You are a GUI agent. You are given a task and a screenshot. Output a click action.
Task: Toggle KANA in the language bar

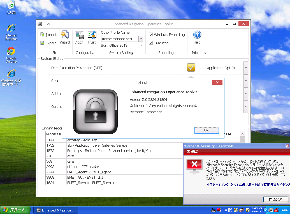(255, 211)
